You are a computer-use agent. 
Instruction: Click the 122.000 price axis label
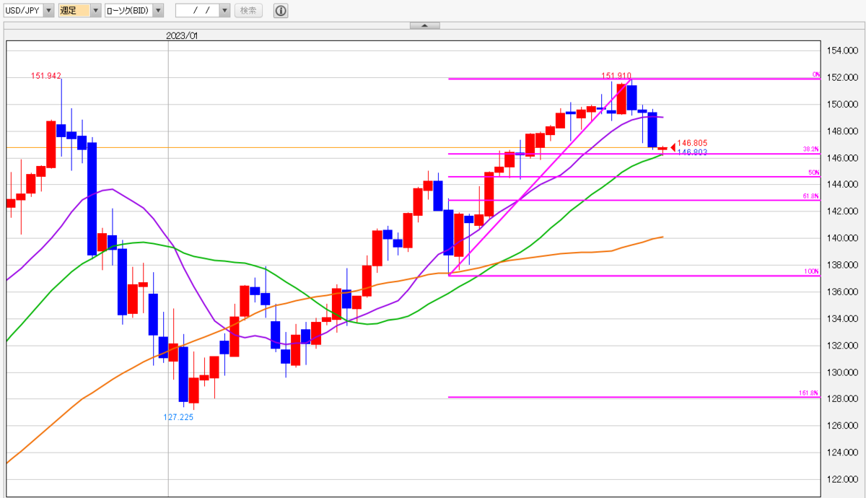[x=842, y=479]
